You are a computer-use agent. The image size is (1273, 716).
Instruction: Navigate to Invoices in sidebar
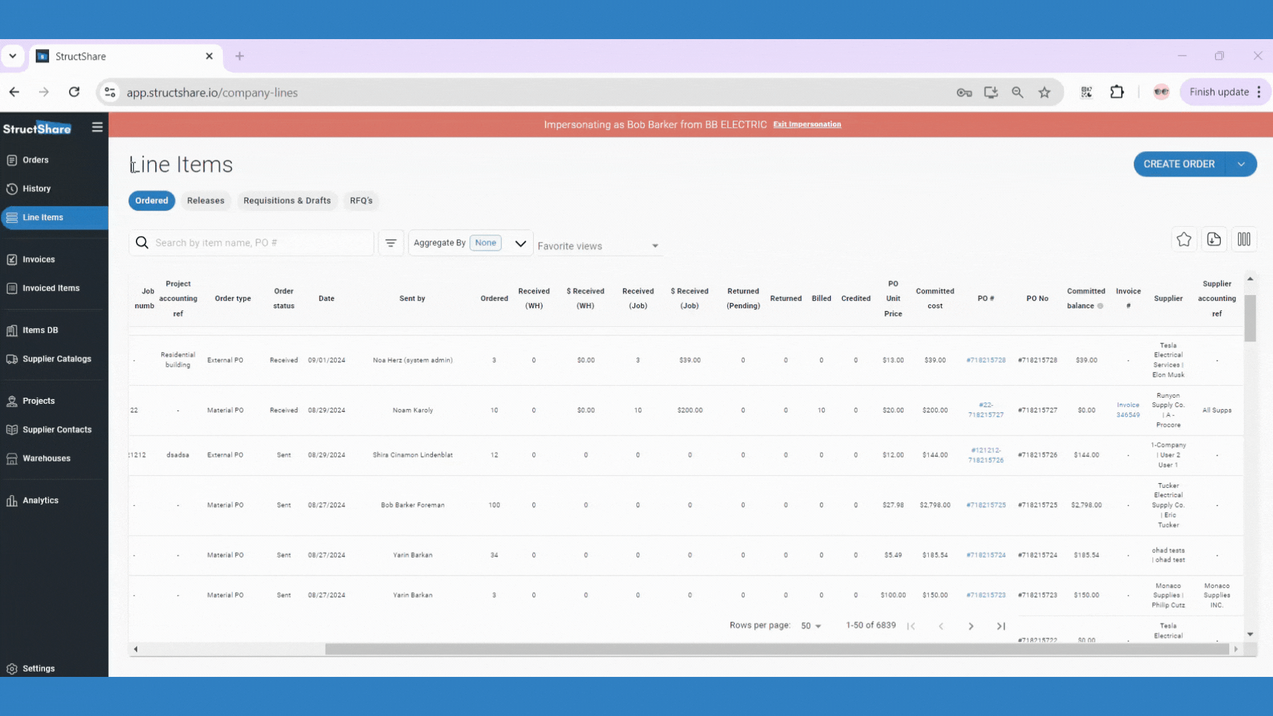point(38,259)
